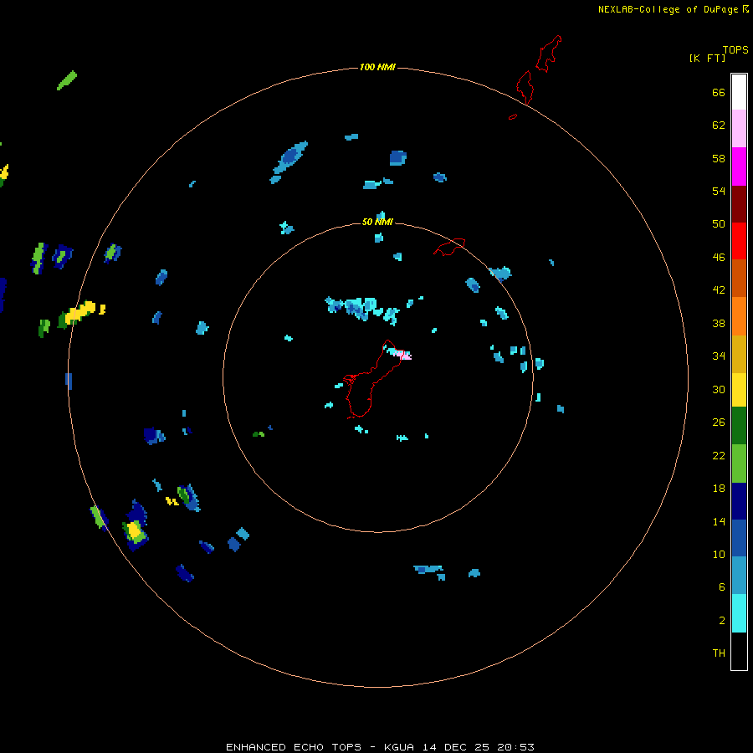Pick the bright yellow legend swatch
Screen dimensions: 753x753
pyautogui.click(x=739, y=390)
